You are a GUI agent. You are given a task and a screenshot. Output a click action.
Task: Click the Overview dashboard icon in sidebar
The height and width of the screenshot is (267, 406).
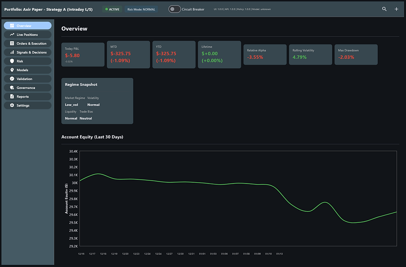tap(12, 26)
